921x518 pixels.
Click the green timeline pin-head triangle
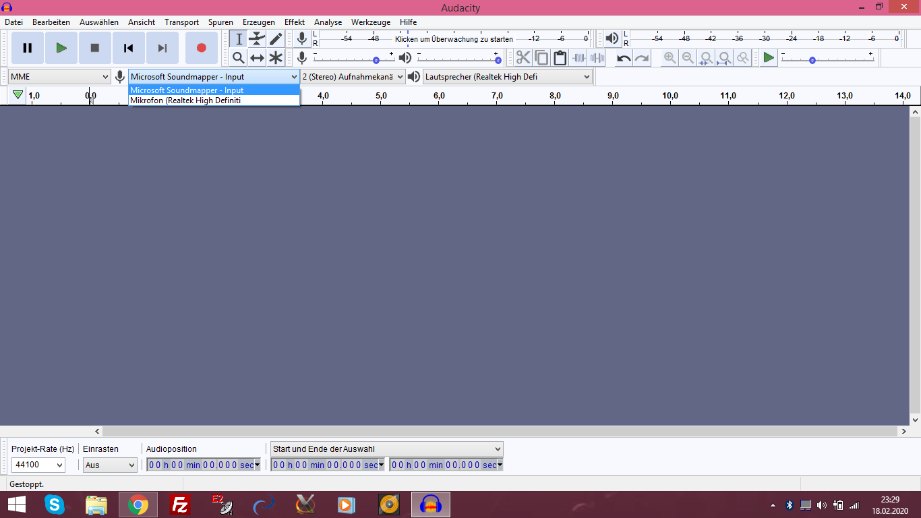[x=18, y=95]
